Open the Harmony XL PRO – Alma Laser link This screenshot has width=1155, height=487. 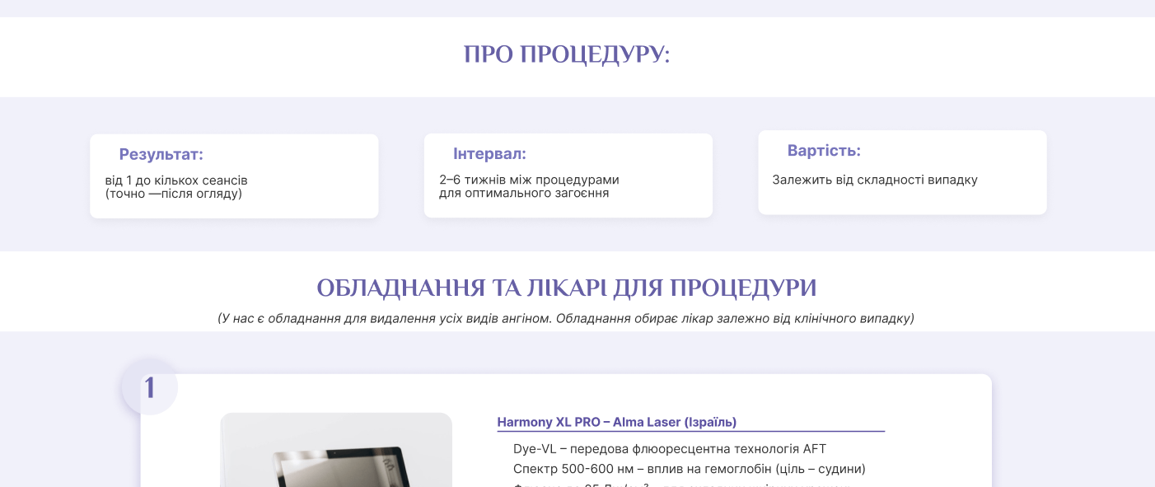[617, 422]
